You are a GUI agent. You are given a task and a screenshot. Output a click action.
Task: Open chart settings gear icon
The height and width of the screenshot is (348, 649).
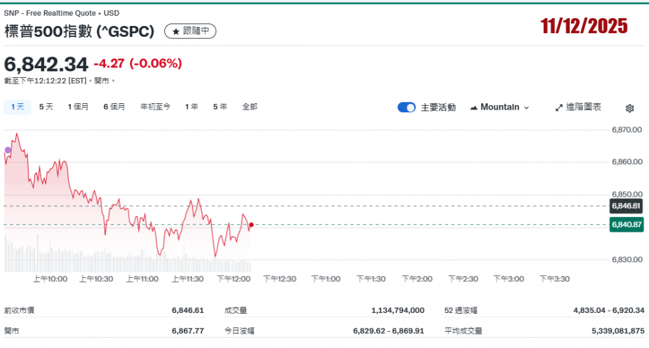coord(630,108)
